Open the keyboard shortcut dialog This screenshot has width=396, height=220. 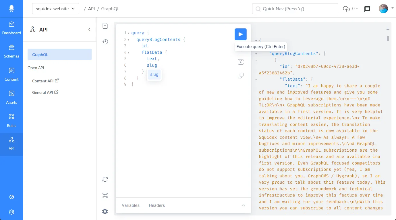click(105, 195)
